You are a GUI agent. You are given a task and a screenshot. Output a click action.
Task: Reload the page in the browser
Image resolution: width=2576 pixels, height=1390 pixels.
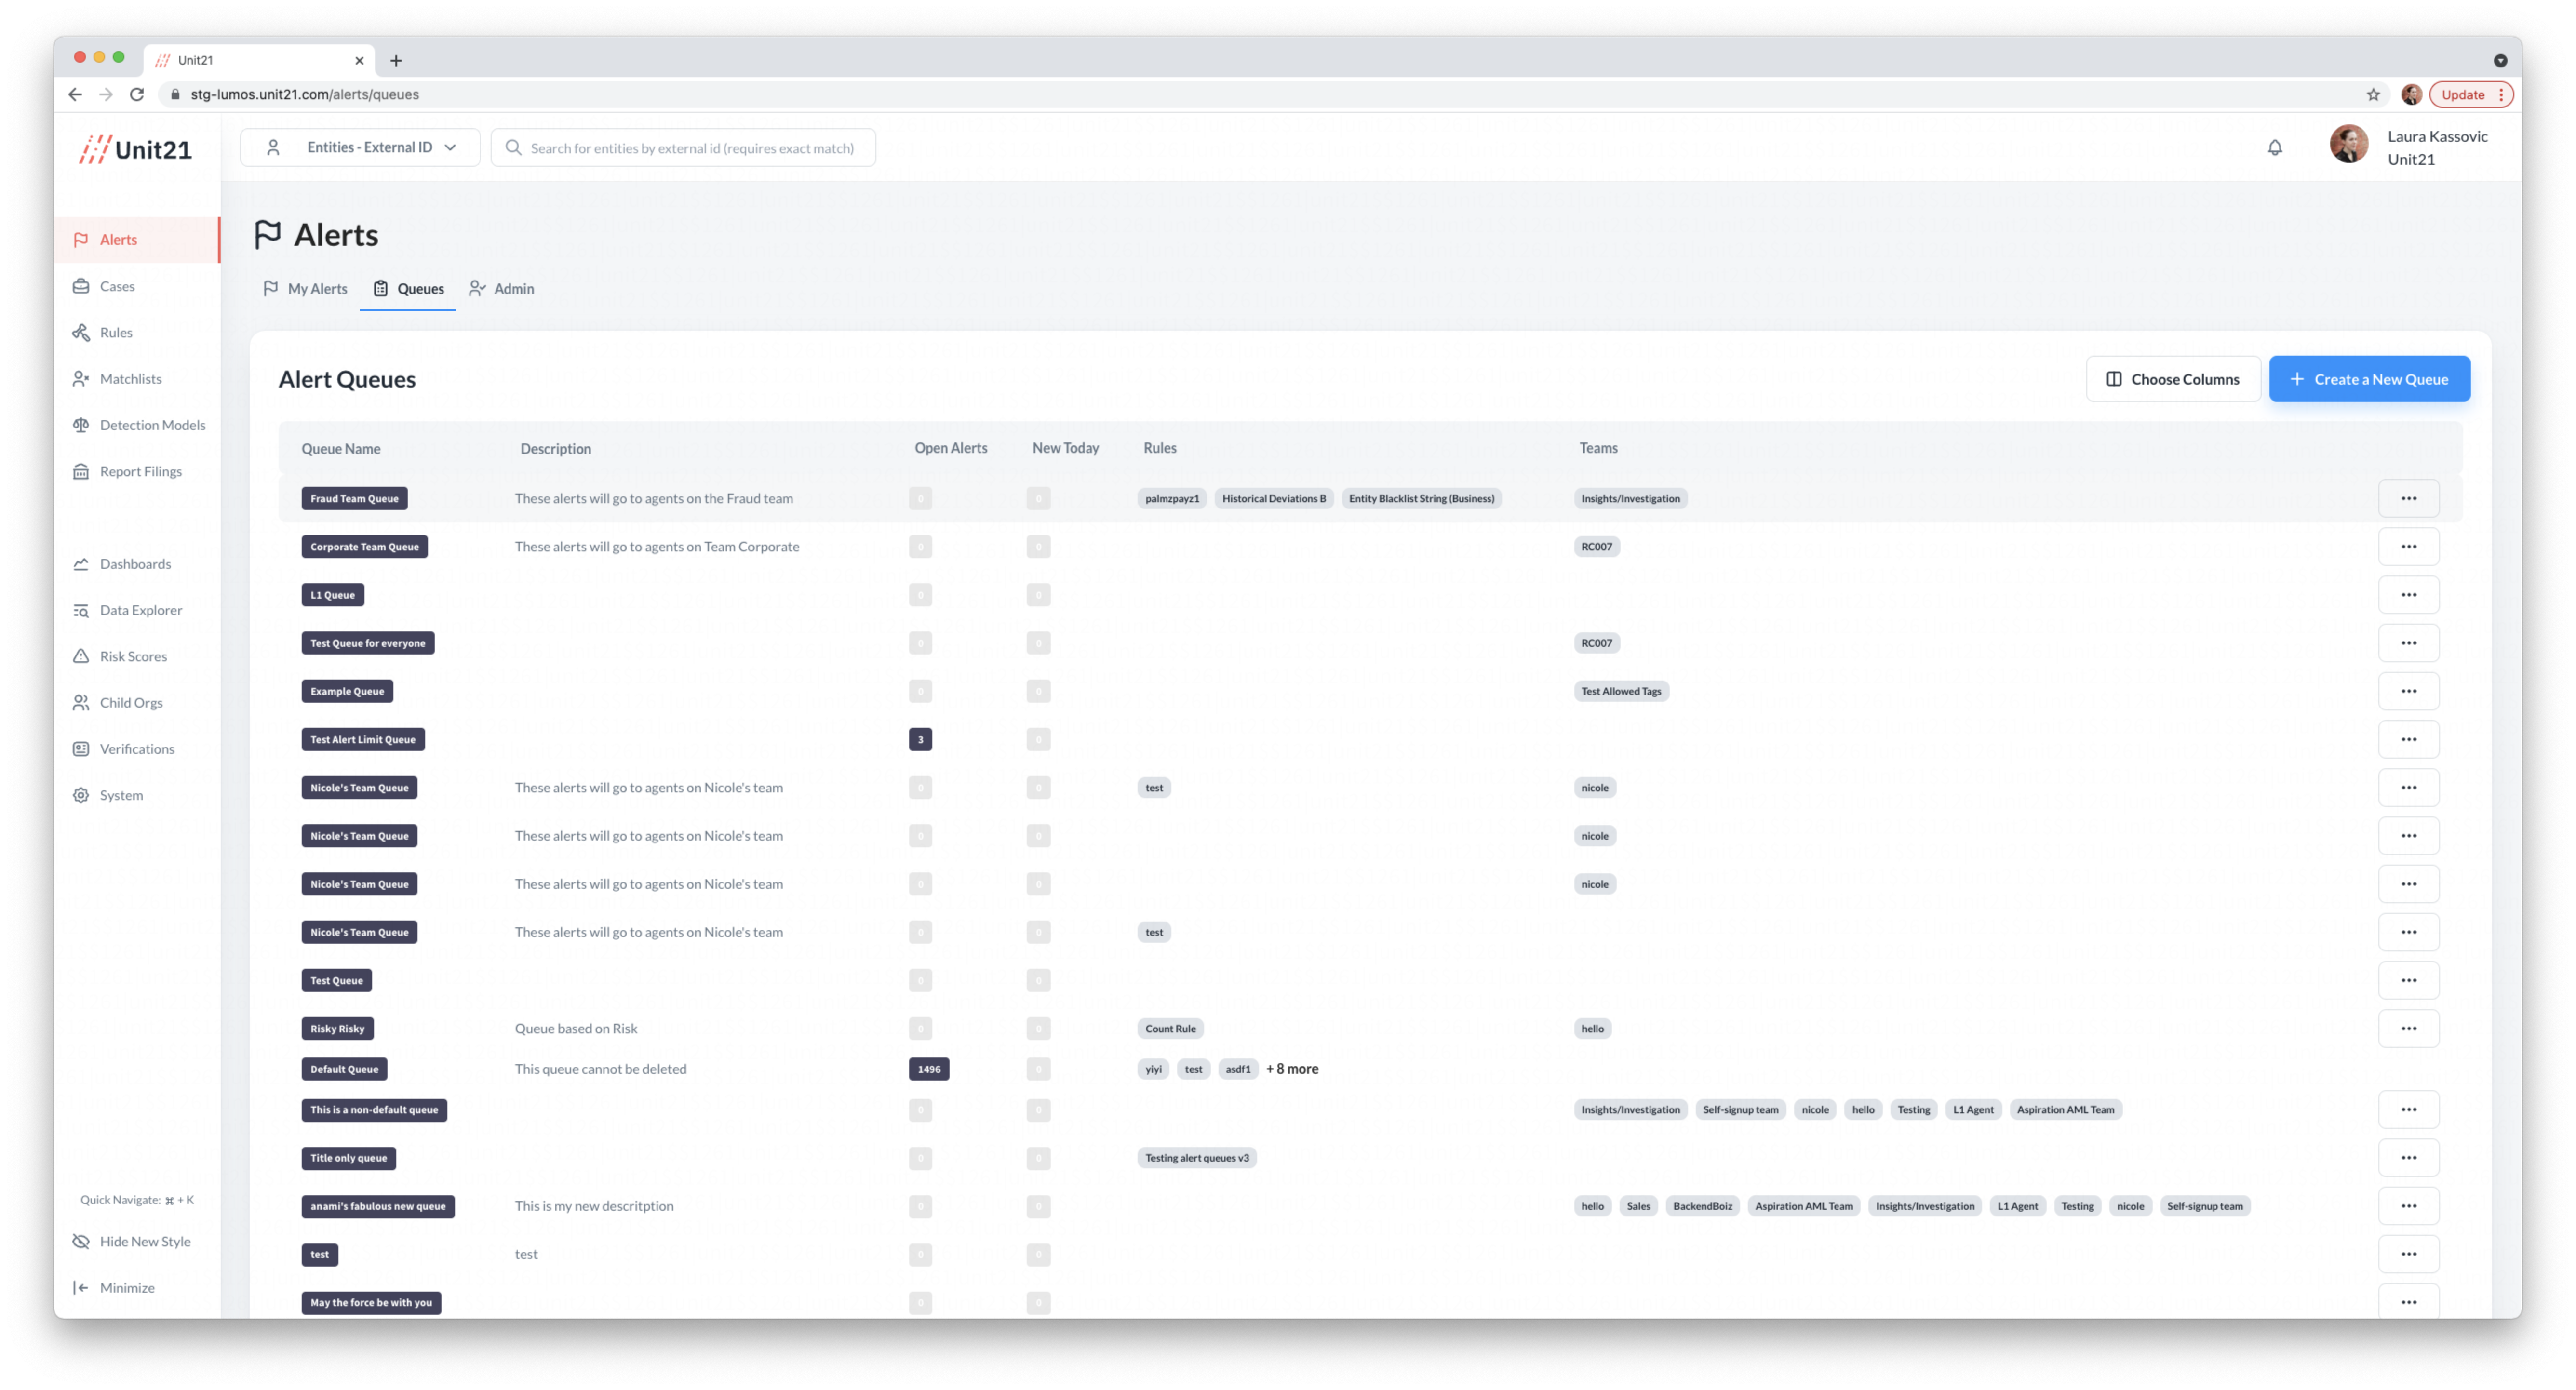pos(137,94)
